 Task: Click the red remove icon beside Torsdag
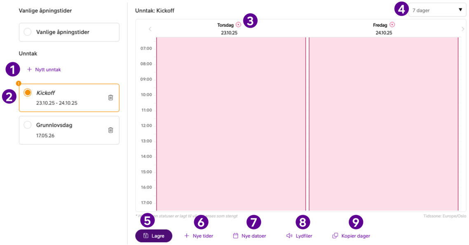[x=238, y=25]
